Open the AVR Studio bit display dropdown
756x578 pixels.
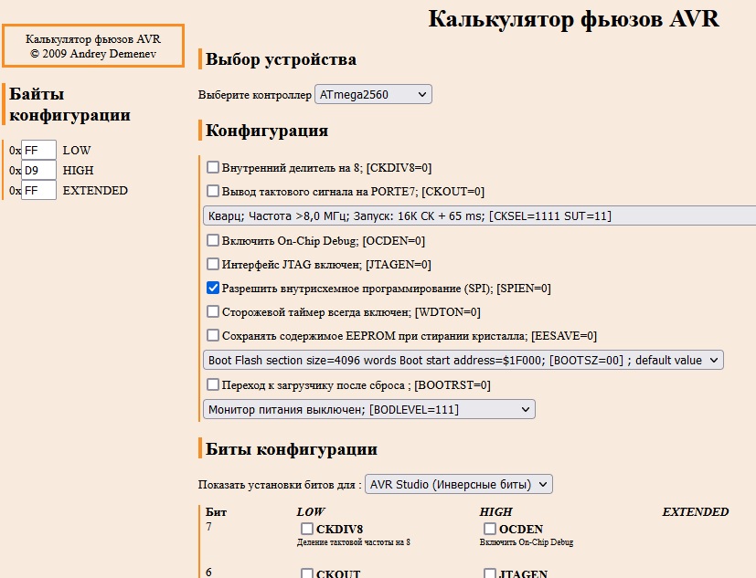tap(459, 484)
